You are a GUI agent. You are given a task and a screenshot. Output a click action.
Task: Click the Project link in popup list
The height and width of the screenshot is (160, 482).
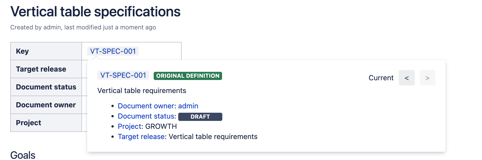click(x=130, y=127)
